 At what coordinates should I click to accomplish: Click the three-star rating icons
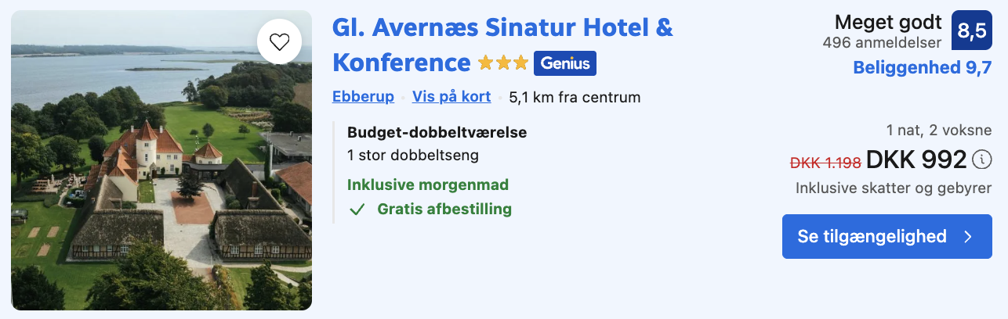503,63
